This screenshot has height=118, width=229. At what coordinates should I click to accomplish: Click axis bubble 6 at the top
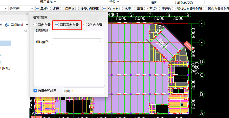tap(131, 15)
